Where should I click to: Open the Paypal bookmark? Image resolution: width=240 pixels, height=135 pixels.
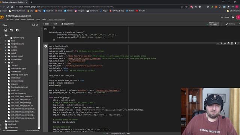[103, 11]
